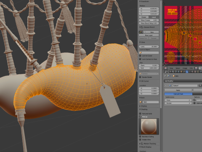Viewport: 202px width, 152px height.
Task: Expand the Motion Tracking panel
Action: [140, 144]
